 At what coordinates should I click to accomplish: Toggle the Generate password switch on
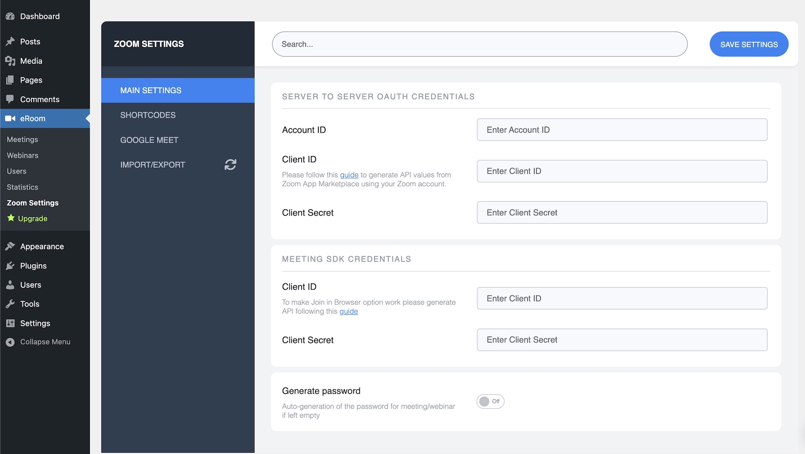[x=490, y=401]
